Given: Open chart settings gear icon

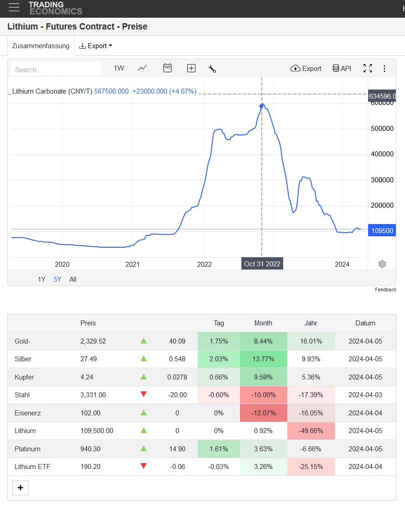Looking at the screenshot, I should tap(382, 264).
